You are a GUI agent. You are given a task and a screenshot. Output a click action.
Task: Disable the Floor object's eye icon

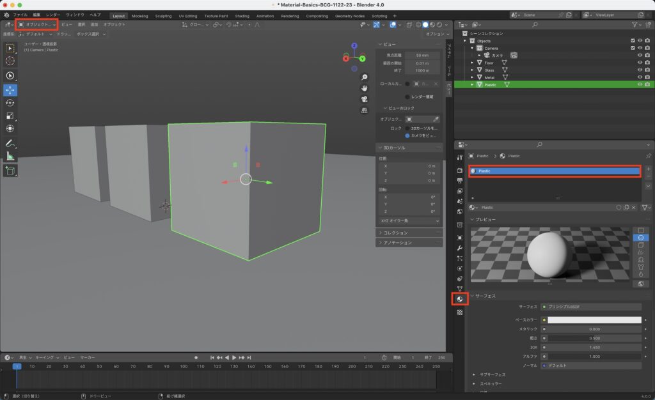click(x=640, y=63)
